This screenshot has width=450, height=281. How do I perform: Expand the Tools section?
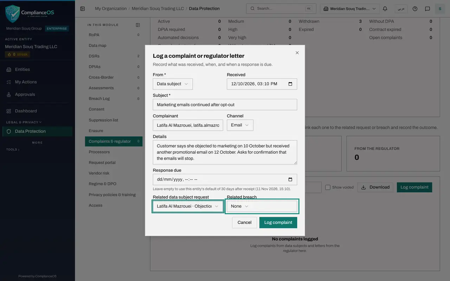coord(13,150)
